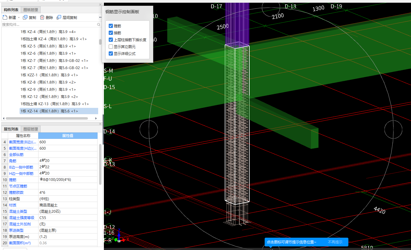
Task: Click the 删除 trash can icon
Action: point(42,17)
